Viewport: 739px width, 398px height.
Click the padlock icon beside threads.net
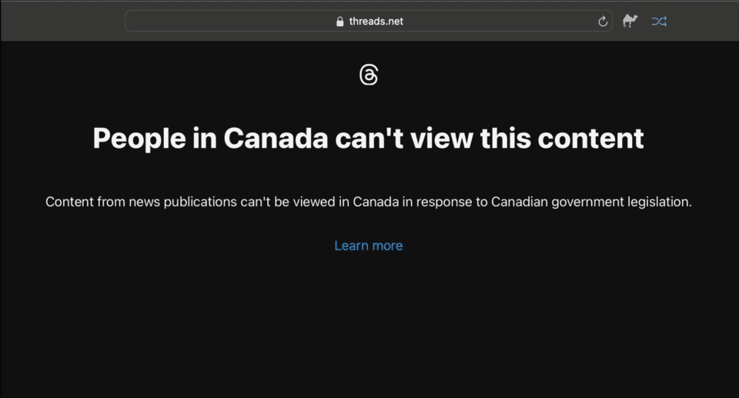coord(339,22)
